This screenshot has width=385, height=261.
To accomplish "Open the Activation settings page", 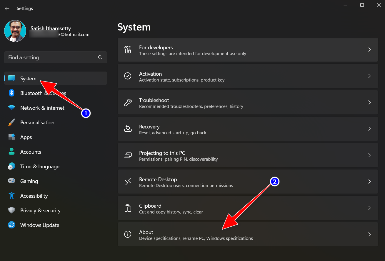I will [248, 76].
